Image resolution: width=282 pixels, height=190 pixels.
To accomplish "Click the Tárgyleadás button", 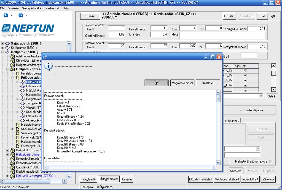I will pyautogui.click(x=89, y=179).
